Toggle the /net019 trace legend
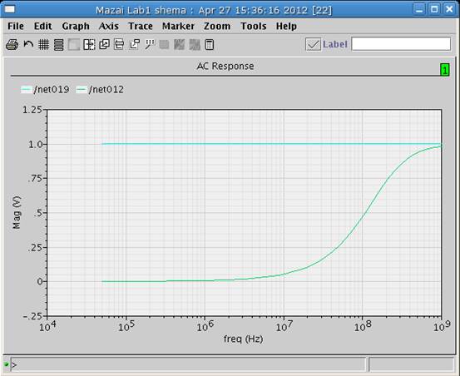The image size is (460, 376). point(45,90)
